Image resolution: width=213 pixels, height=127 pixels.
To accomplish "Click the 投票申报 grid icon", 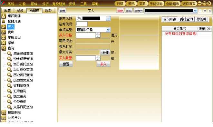I will point(4,112).
